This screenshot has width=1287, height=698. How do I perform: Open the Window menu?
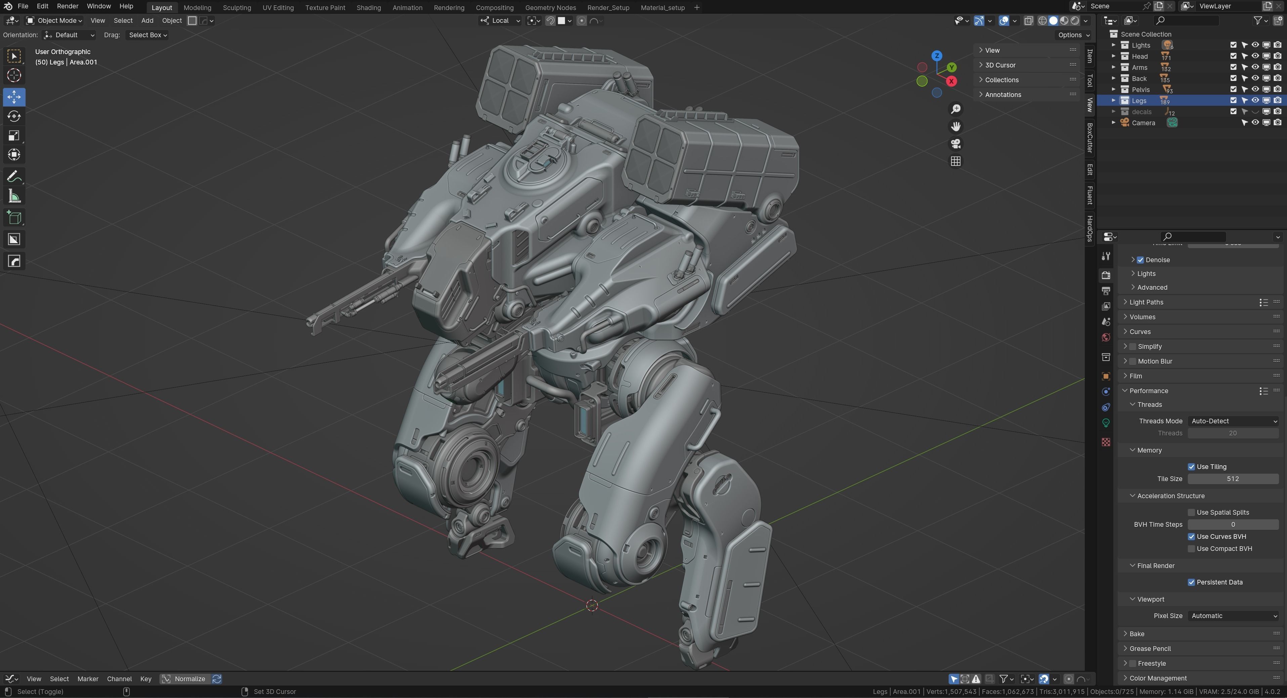pos(98,6)
